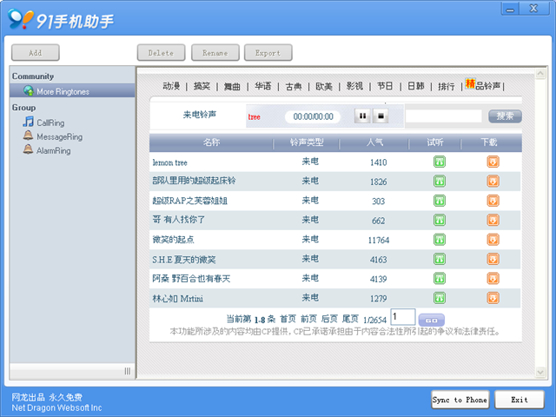Open the 精品铃声 category tab
The width and height of the screenshot is (556, 417).
pyautogui.click(x=483, y=85)
